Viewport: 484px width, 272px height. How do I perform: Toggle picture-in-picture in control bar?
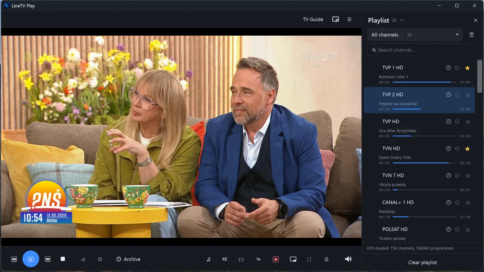click(x=293, y=259)
